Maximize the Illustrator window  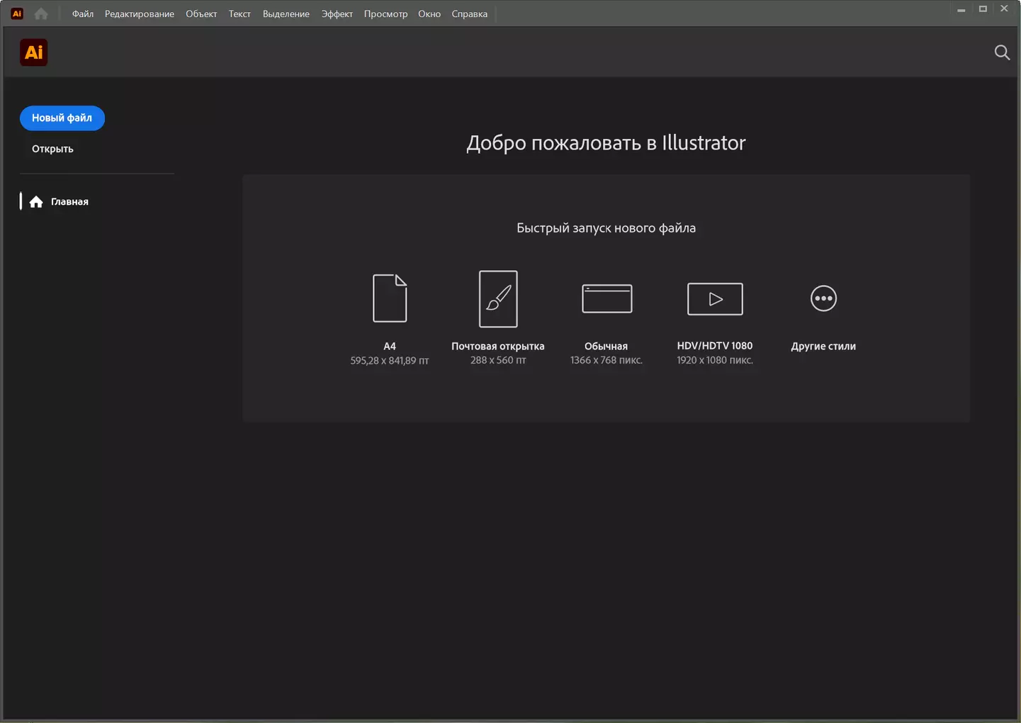[x=983, y=9]
